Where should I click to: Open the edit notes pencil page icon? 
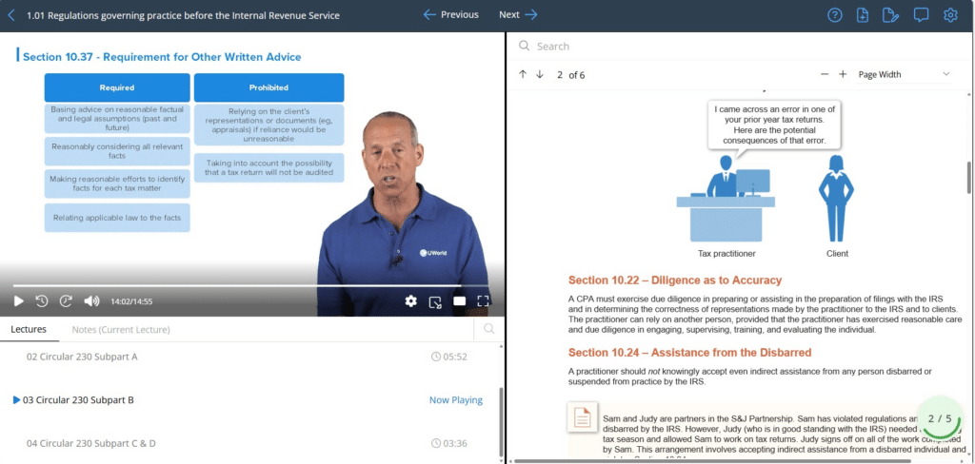(890, 15)
